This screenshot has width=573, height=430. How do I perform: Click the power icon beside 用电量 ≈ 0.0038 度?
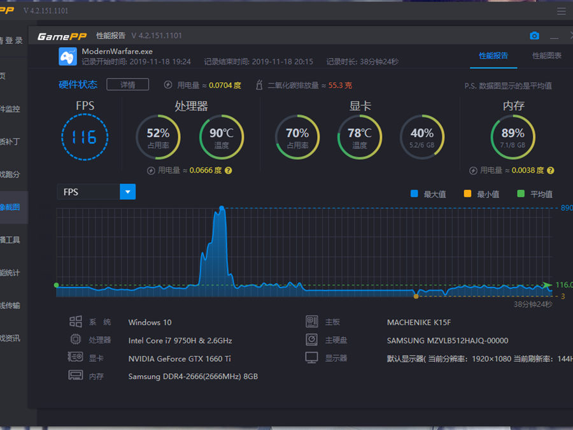pos(473,170)
